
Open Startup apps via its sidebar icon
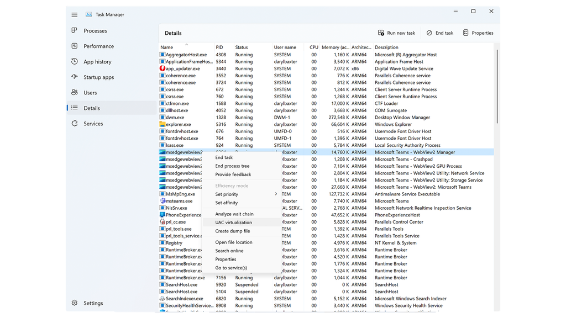[x=75, y=77]
